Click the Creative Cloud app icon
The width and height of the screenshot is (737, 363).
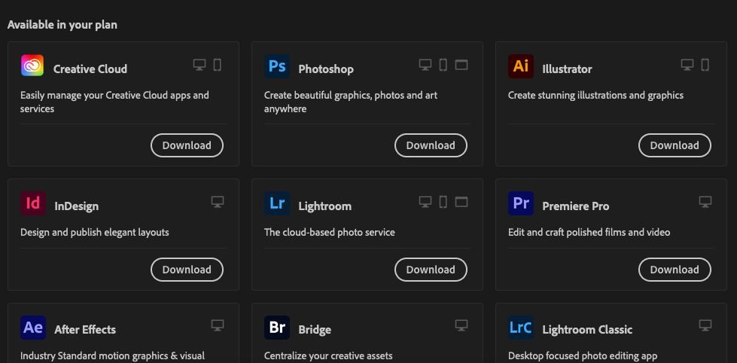32,67
